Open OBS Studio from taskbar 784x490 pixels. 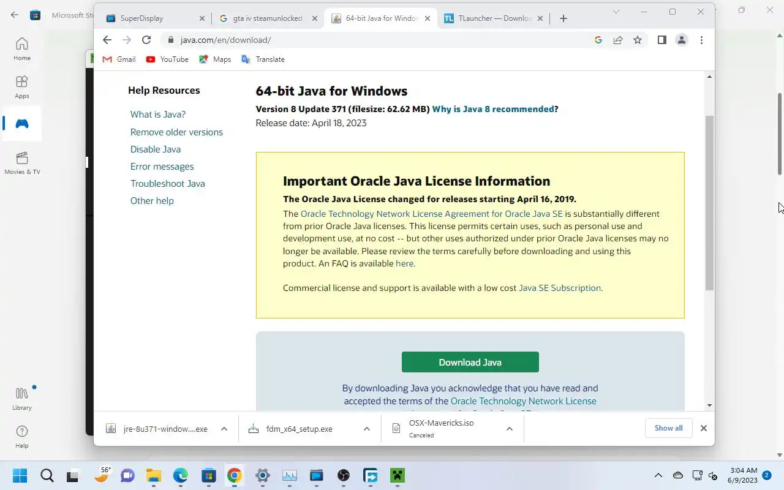tap(344, 476)
